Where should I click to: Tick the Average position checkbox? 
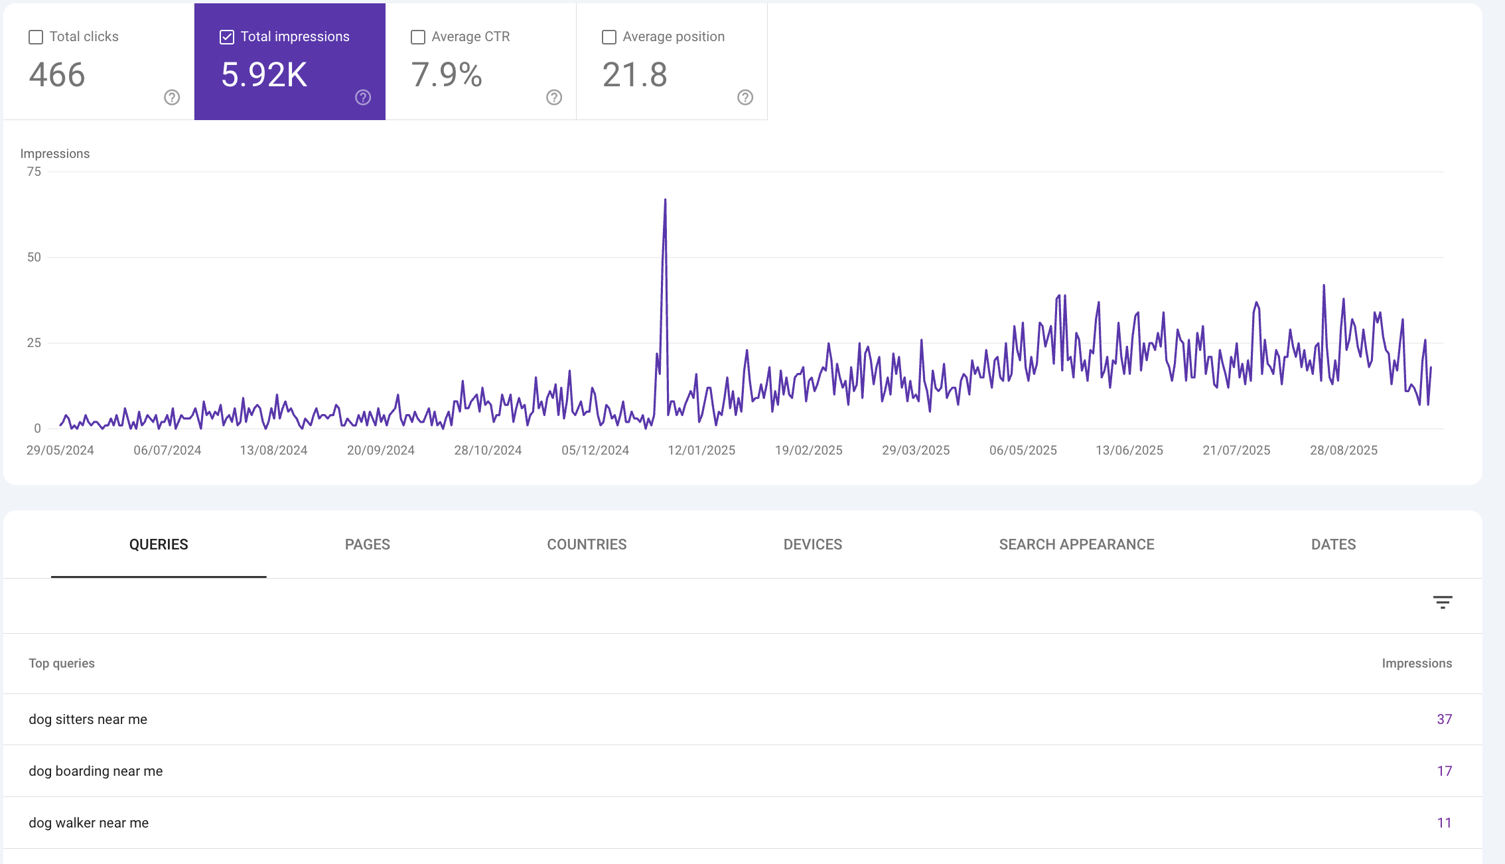pos(609,37)
